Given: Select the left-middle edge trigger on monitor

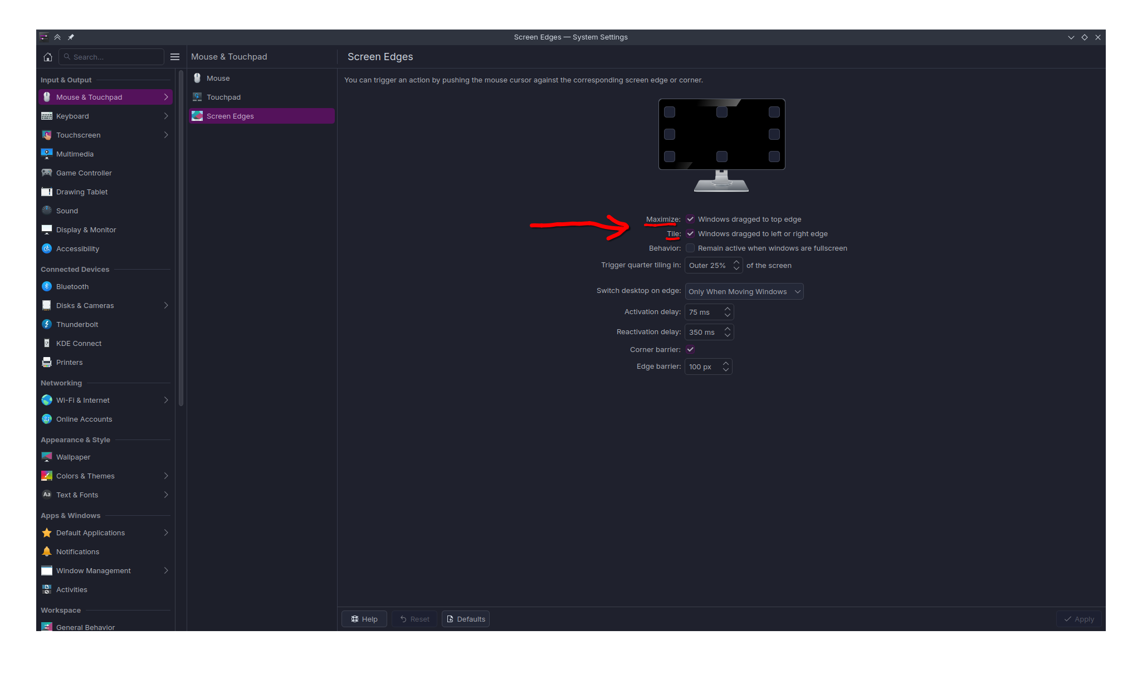Looking at the screenshot, I should (x=670, y=134).
